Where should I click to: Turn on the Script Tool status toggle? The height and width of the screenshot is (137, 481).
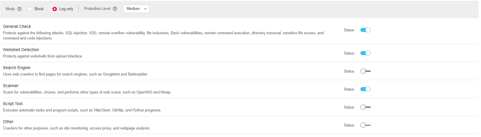tap(365, 107)
